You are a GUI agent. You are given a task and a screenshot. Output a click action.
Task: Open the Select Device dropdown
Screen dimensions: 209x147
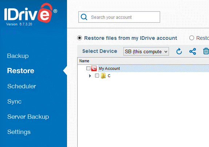pos(146,51)
